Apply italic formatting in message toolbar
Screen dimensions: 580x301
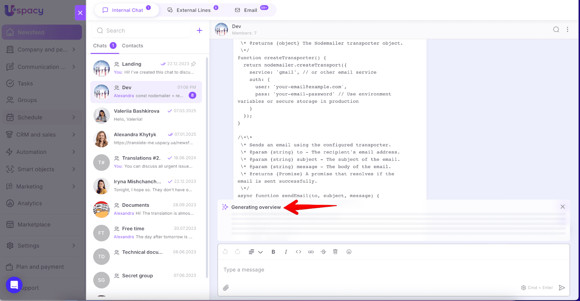click(x=286, y=252)
